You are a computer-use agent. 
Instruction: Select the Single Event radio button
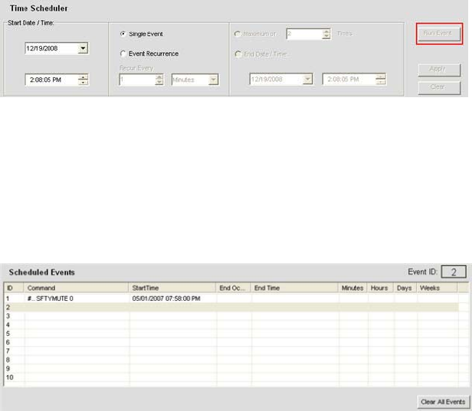coord(123,34)
